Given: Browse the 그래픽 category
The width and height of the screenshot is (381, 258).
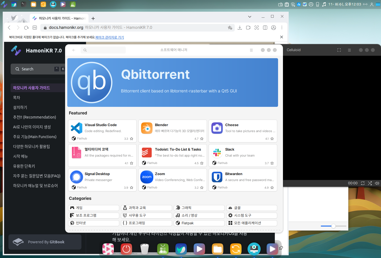Looking at the screenshot, I should [199, 208].
